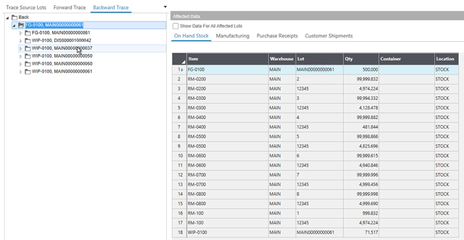Image resolution: width=464 pixels, height=240 pixels.
Task: Click the grid select-all corner icon
Action: tap(179, 61)
